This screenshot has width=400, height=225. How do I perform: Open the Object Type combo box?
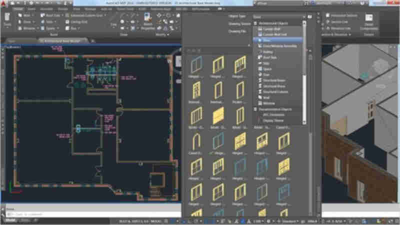click(x=279, y=17)
